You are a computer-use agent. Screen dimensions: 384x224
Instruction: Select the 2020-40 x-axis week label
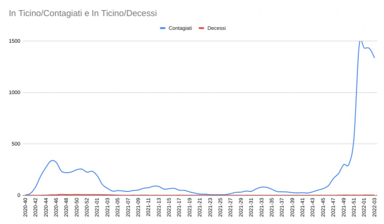[25, 207]
